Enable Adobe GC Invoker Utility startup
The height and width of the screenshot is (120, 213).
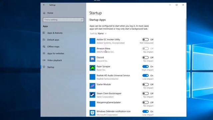[145, 40]
